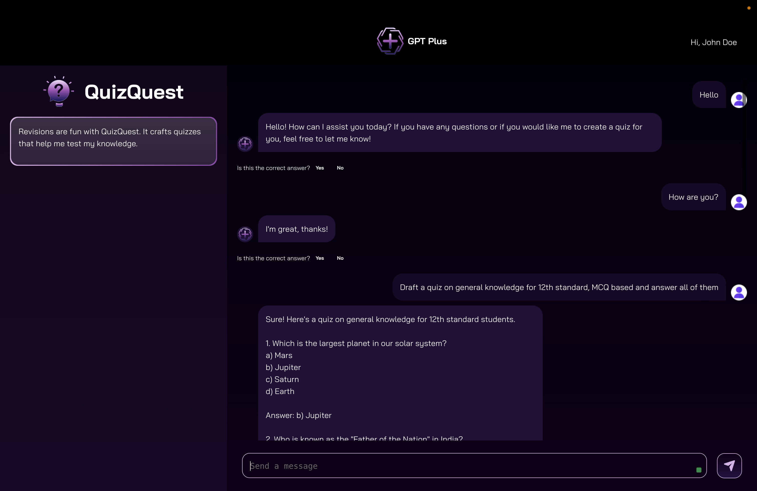Click the GPT Plus brand title text
The height and width of the screenshot is (491, 757).
tap(427, 41)
